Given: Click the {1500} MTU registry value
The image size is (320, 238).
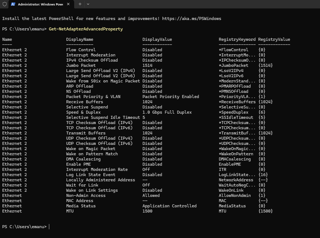Looking at the screenshot, I should pos(265,211).
